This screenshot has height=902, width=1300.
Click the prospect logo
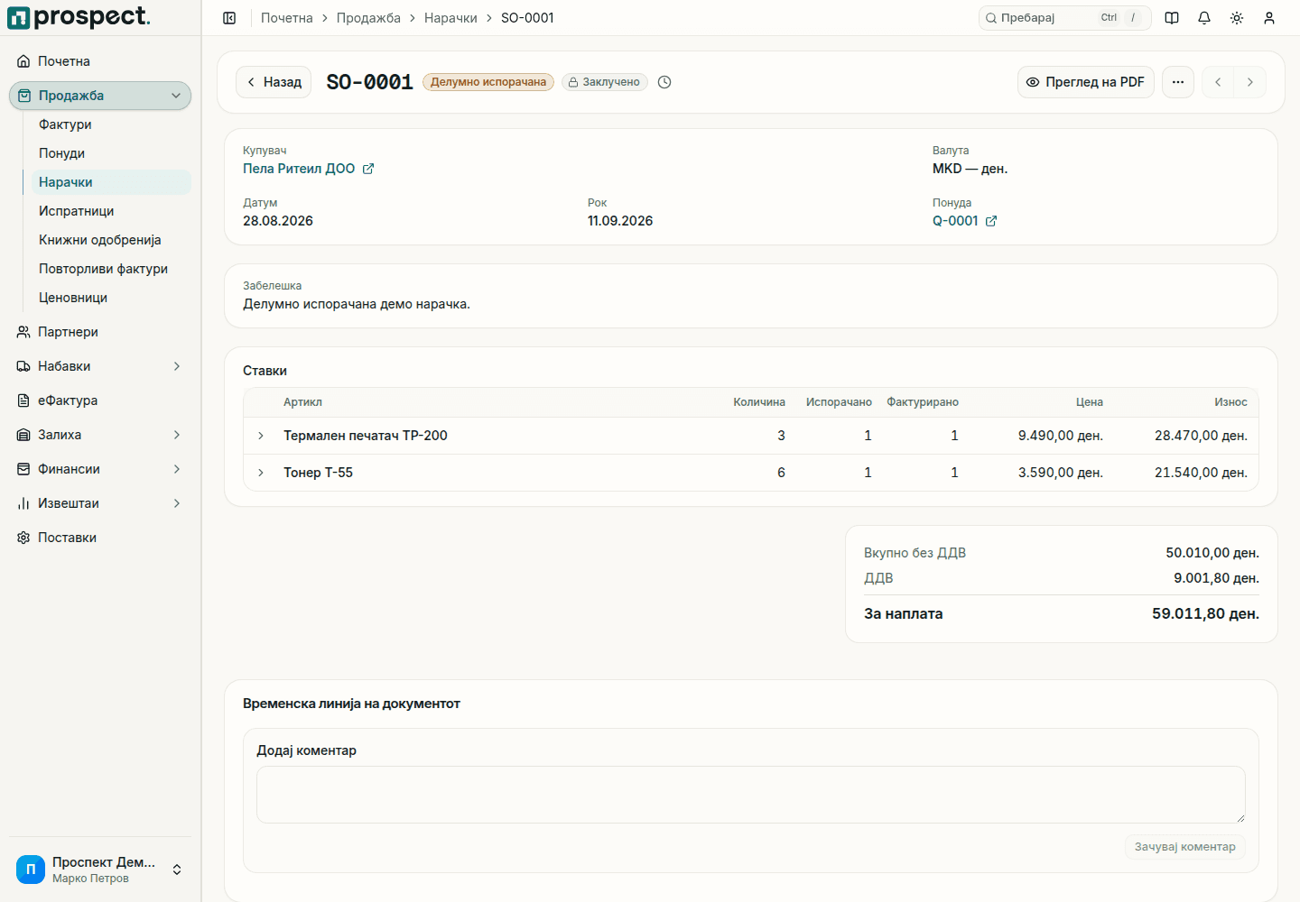pyautogui.click(x=79, y=17)
